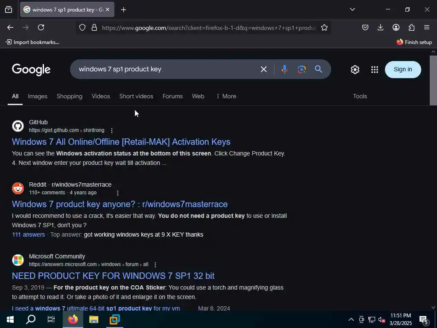Open NEED PRODUCT KEY FOR WINDOWS 7 SP1 link
437x328 pixels.
point(113,276)
